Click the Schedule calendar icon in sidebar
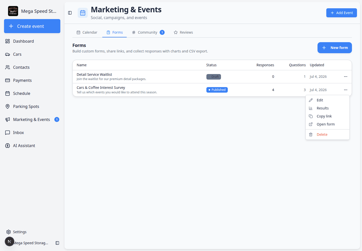362x251 pixels. tap(8, 93)
